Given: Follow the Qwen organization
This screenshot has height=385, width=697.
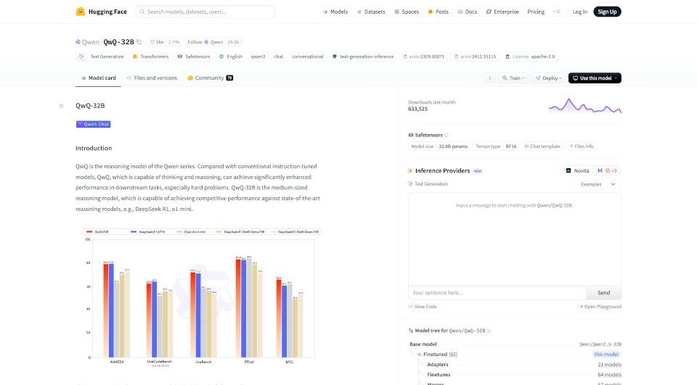Looking at the screenshot, I should pos(205,42).
